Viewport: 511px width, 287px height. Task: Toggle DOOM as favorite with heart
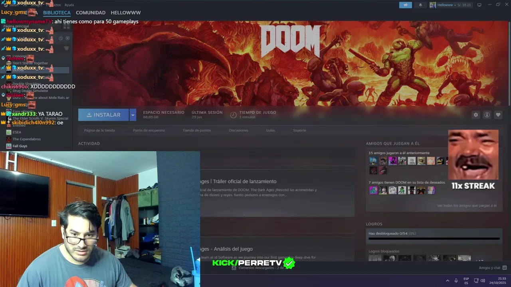[x=498, y=115]
